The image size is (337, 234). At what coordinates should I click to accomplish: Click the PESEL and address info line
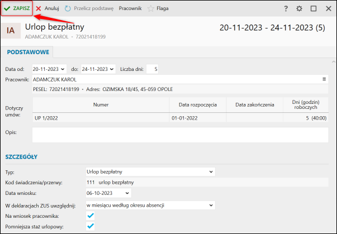[180, 89]
